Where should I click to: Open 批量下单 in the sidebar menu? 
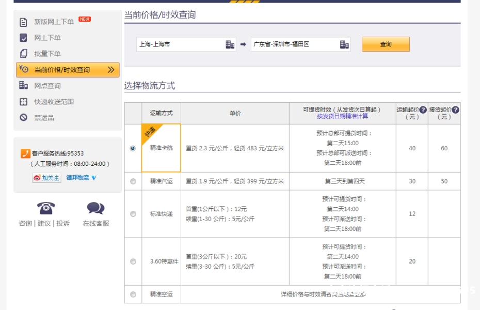(47, 54)
